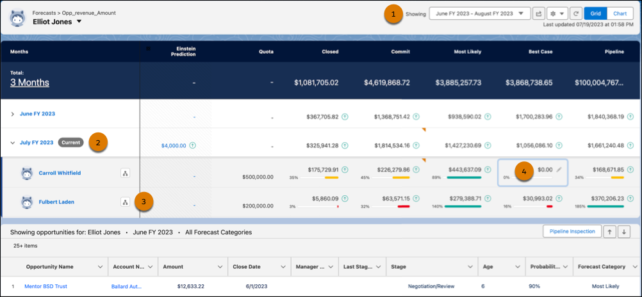
Task: Open hierarchy icon for Carroll Whitfield
Action: (x=126, y=173)
